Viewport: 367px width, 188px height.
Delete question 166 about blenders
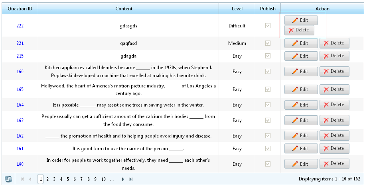coord(334,72)
